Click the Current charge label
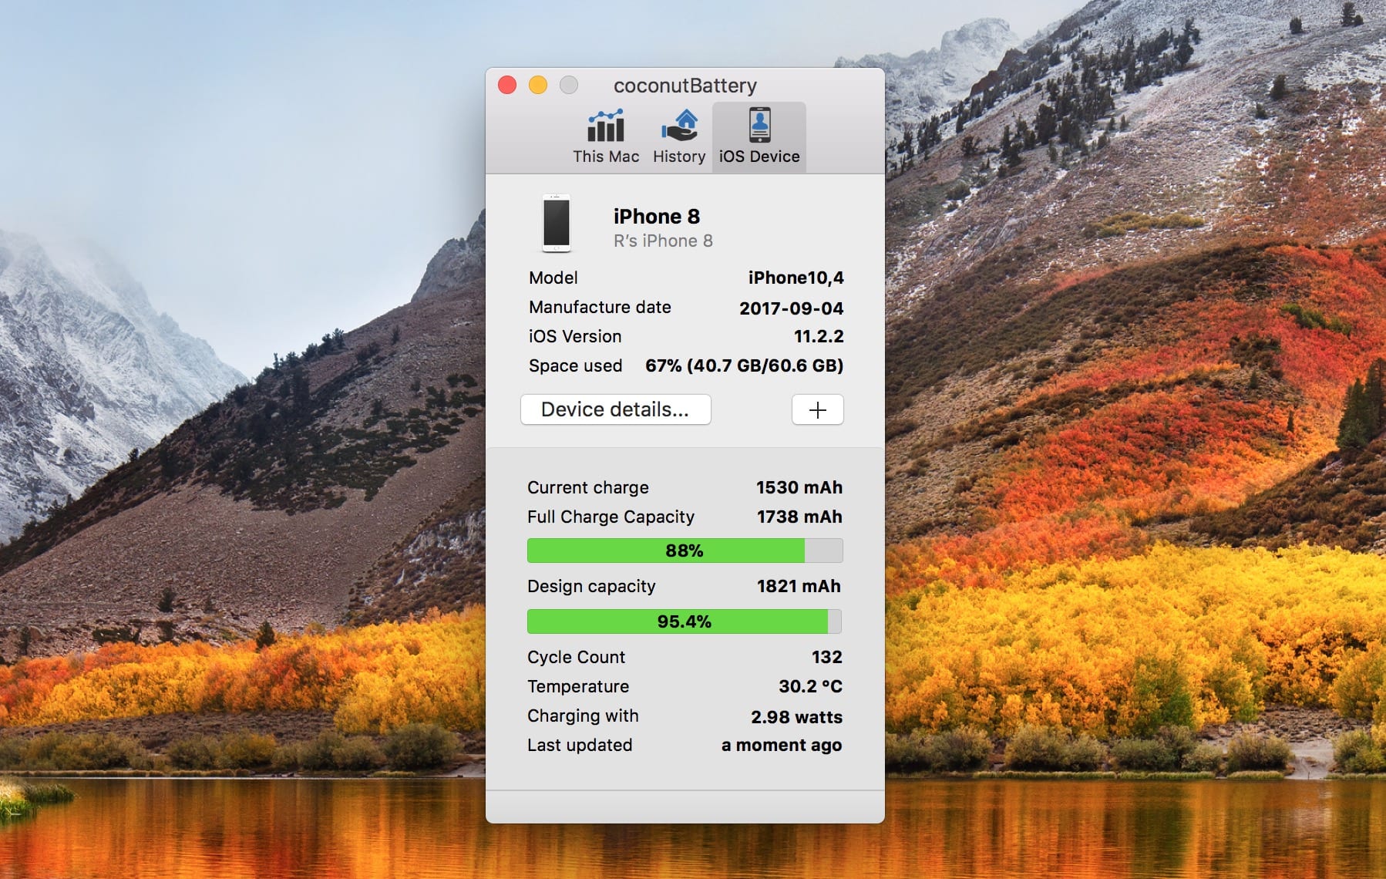The image size is (1386, 879). pos(588,487)
